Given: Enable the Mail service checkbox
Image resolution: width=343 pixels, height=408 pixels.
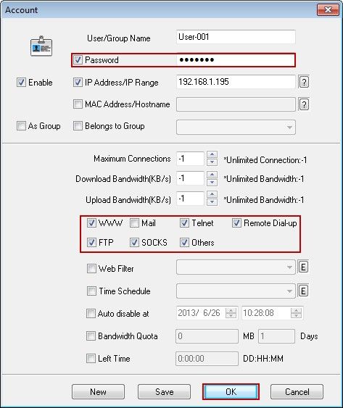Looking at the screenshot, I should [134, 223].
